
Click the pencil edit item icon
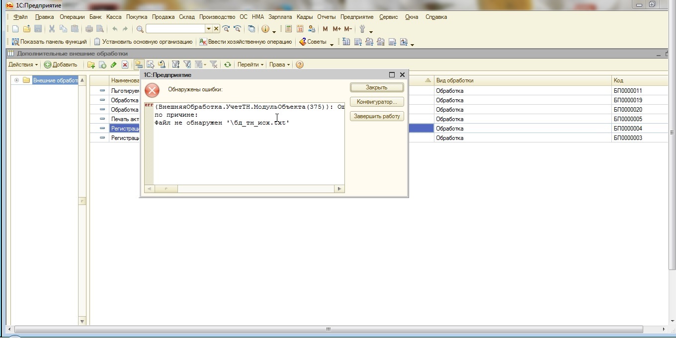114,65
